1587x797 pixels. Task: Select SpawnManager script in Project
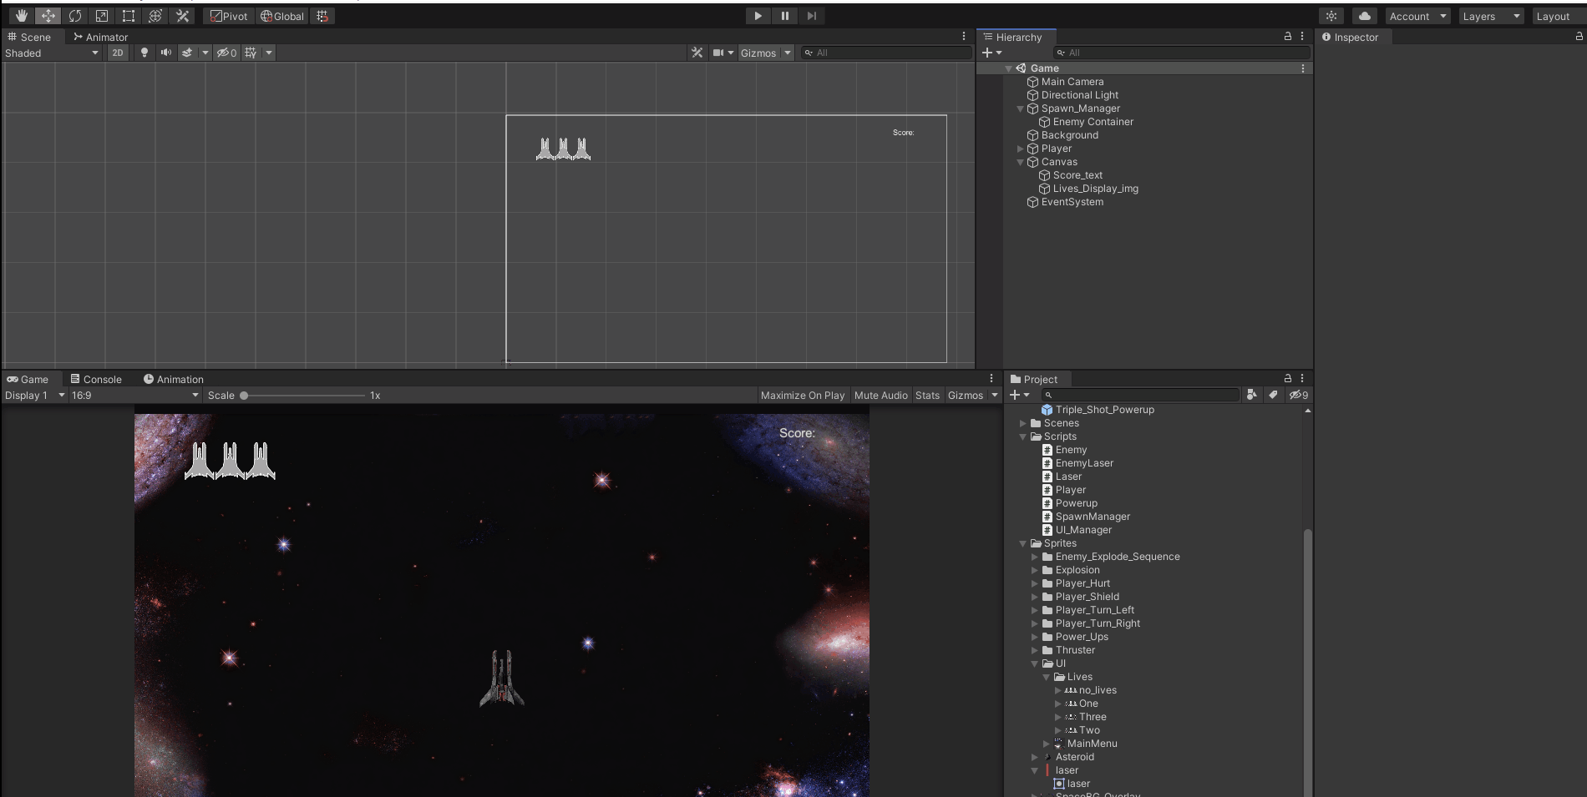(1093, 517)
